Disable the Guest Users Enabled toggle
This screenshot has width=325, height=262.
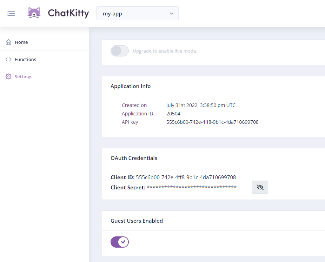click(x=120, y=242)
